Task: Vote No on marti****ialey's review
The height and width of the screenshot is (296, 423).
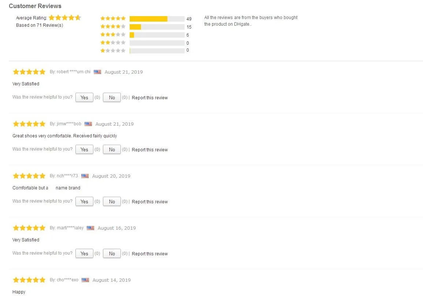Action: click(112, 254)
